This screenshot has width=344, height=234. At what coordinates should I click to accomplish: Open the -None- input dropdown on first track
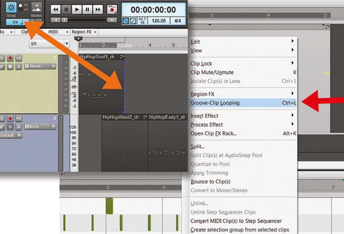pos(40,66)
